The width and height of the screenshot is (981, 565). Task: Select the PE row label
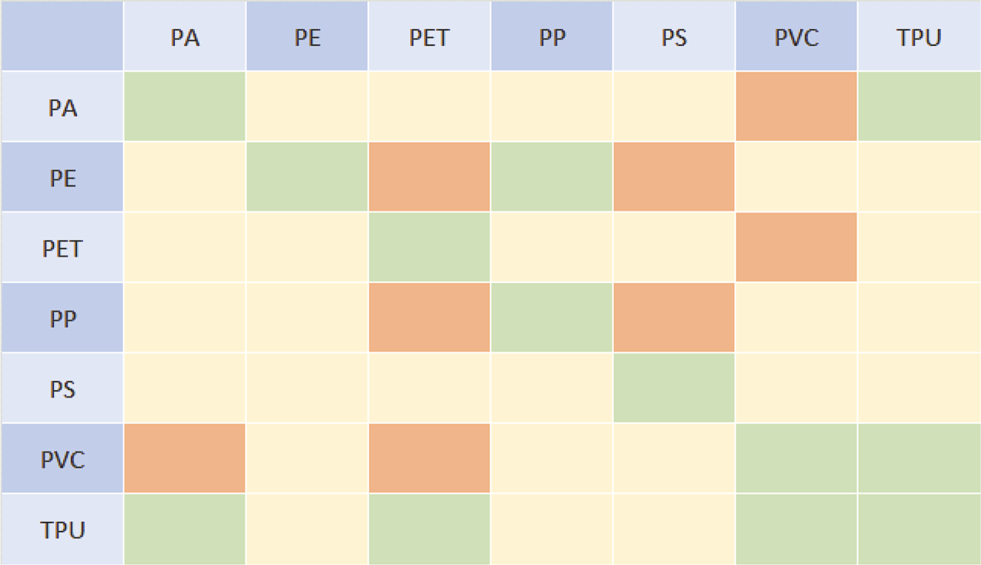pyautogui.click(x=62, y=178)
